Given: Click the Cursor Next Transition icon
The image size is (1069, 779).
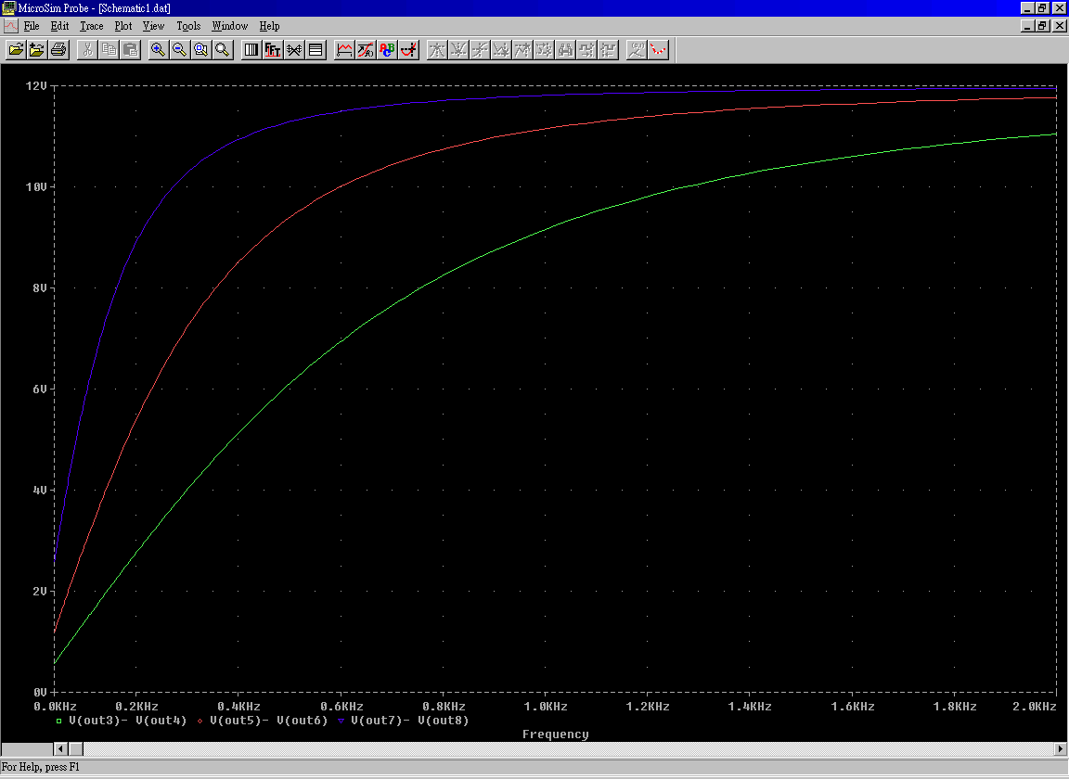Looking at the screenshot, I should pyautogui.click(x=586, y=50).
